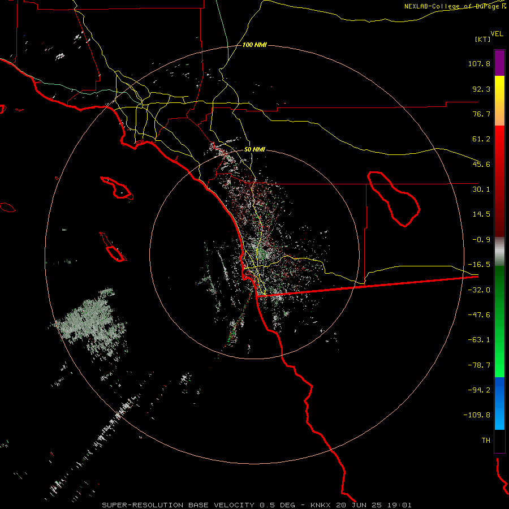Click the TH threshold label
The width and height of the screenshot is (509, 509).
[486, 441]
